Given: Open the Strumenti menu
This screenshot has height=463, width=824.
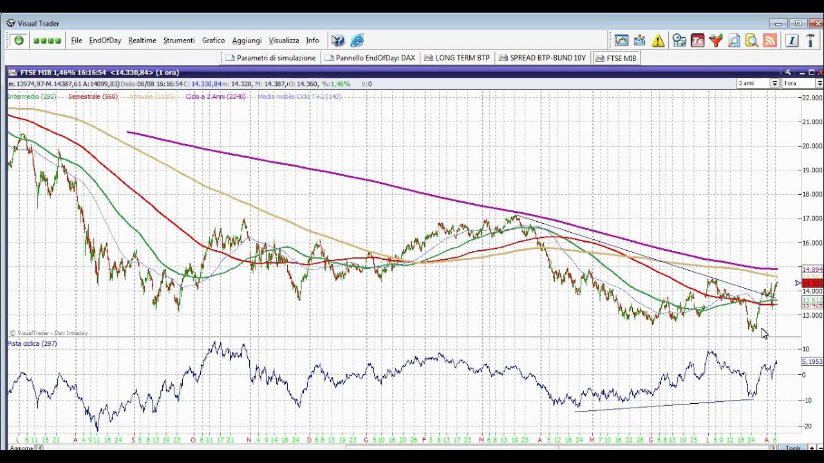Looking at the screenshot, I should (x=179, y=41).
